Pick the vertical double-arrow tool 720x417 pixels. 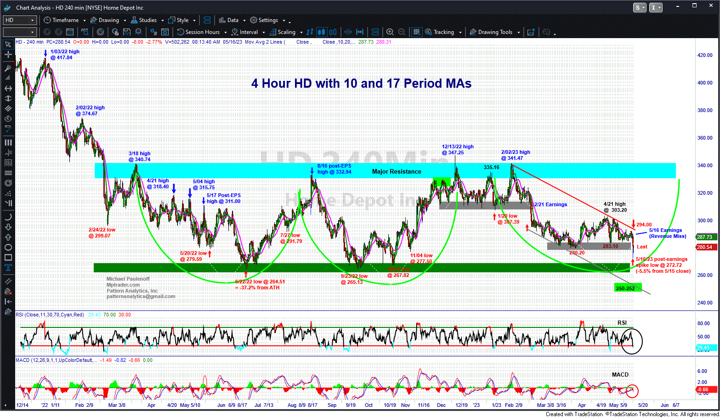point(8,98)
